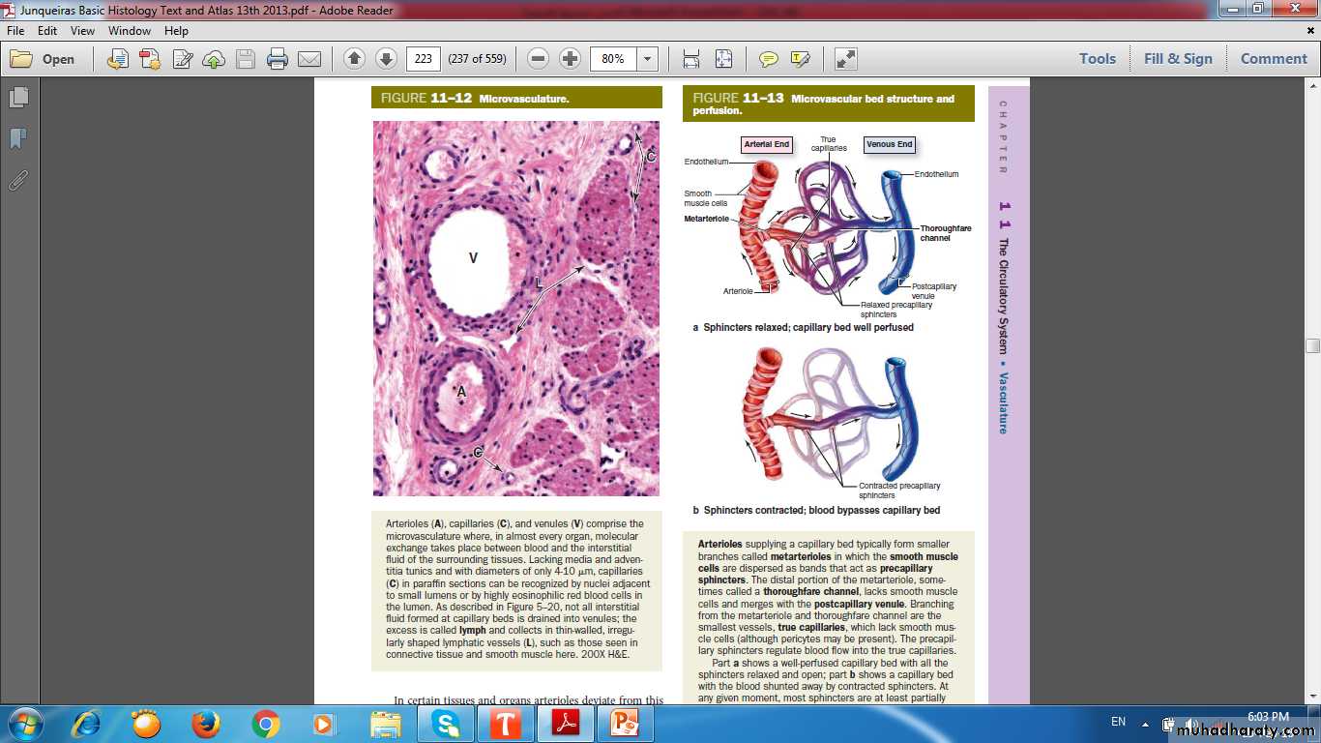Go to previous page with up arrow

click(354, 59)
